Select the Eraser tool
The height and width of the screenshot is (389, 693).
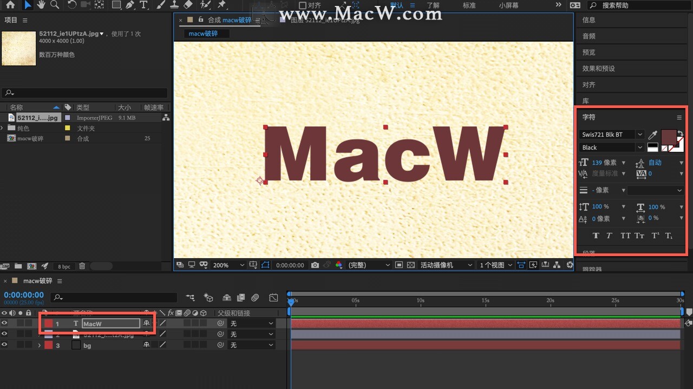[x=188, y=5]
